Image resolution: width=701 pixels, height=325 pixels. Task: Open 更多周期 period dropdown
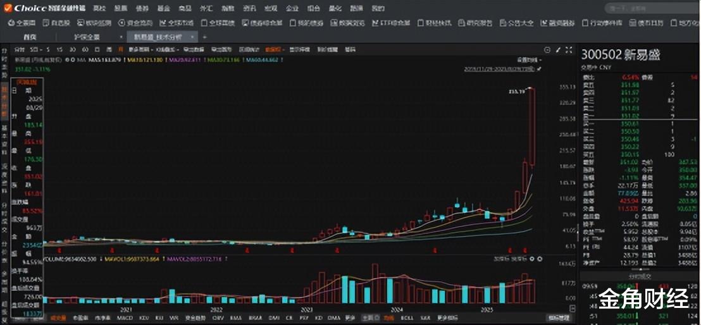[x=140, y=49]
